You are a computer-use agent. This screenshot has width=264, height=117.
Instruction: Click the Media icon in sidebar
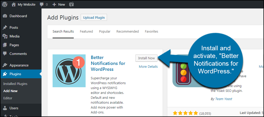click(x=5, y=36)
